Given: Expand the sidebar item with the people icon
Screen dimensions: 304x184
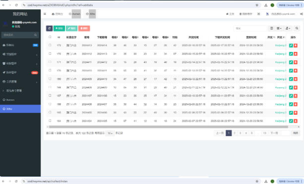Looking at the screenshot, I should click(20, 63).
